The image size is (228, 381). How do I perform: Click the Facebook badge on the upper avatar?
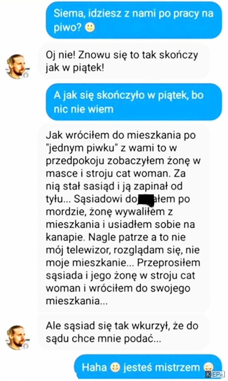coord(26,75)
